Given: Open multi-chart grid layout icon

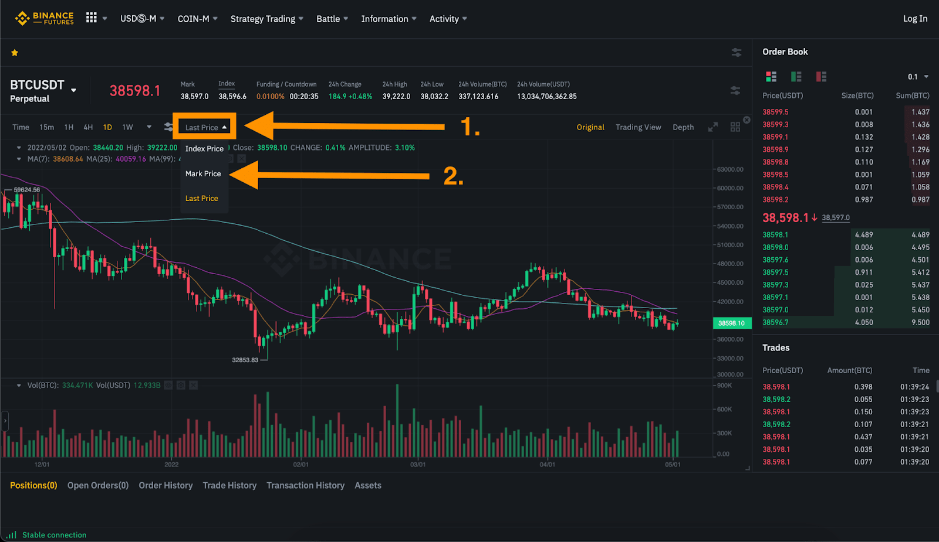Looking at the screenshot, I should tap(735, 127).
